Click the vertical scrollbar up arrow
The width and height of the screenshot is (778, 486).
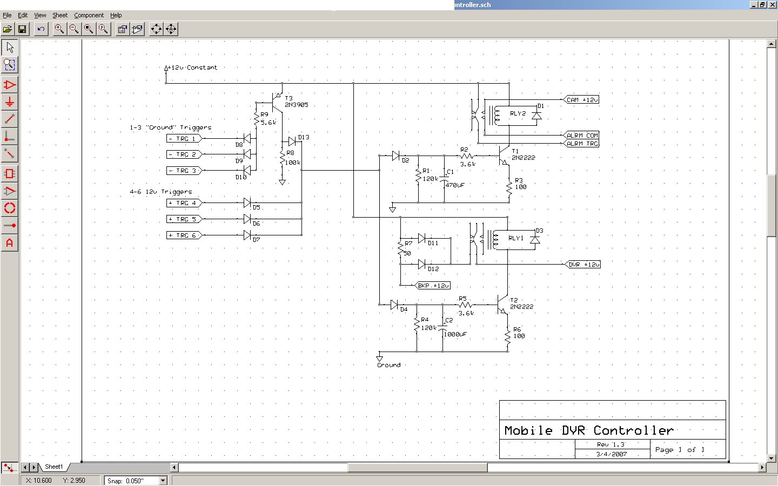point(772,45)
